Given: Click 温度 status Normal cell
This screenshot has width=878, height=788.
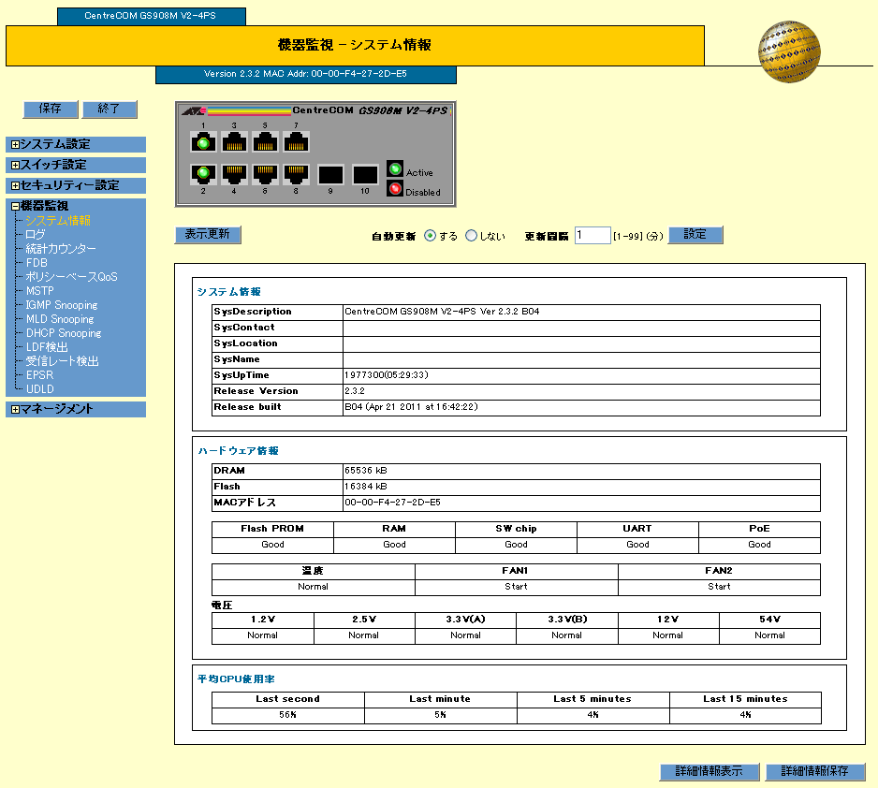Looking at the screenshot, I should tap(314, 587).
